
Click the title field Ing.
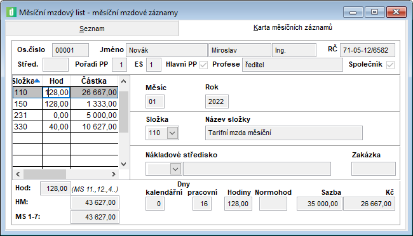294,50
